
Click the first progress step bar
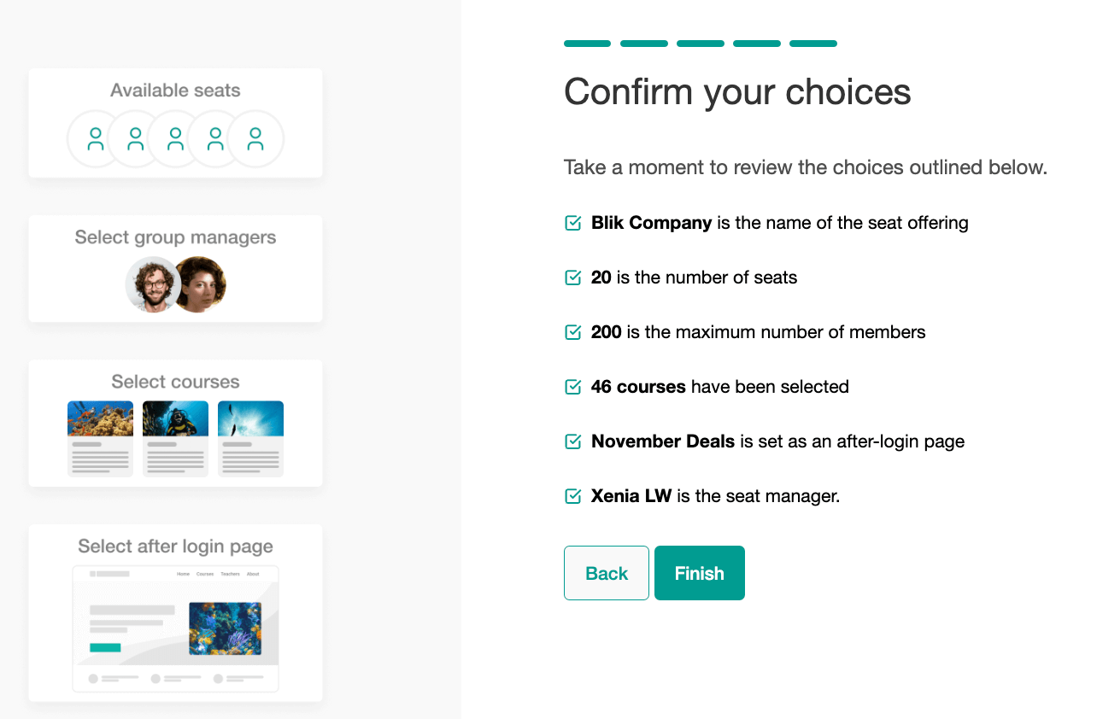click(x=588, y=44)
